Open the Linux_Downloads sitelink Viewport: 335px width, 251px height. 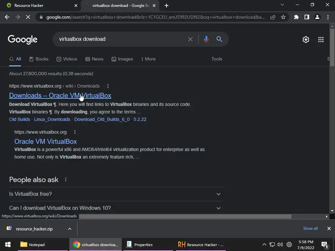pos(52,119)
